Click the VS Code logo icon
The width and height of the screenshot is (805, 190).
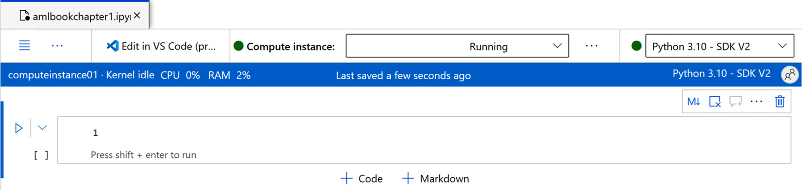pyautogui.click(x=112, y=46)
